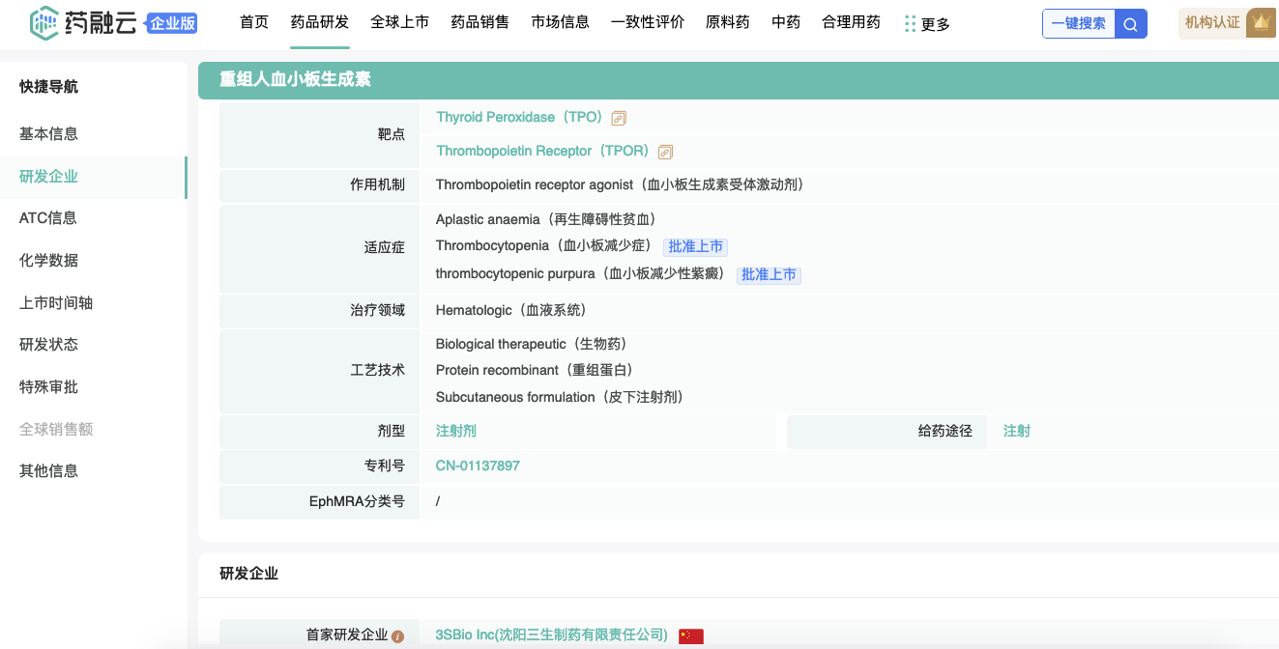Click the 一键搜索 search box

1078,24
